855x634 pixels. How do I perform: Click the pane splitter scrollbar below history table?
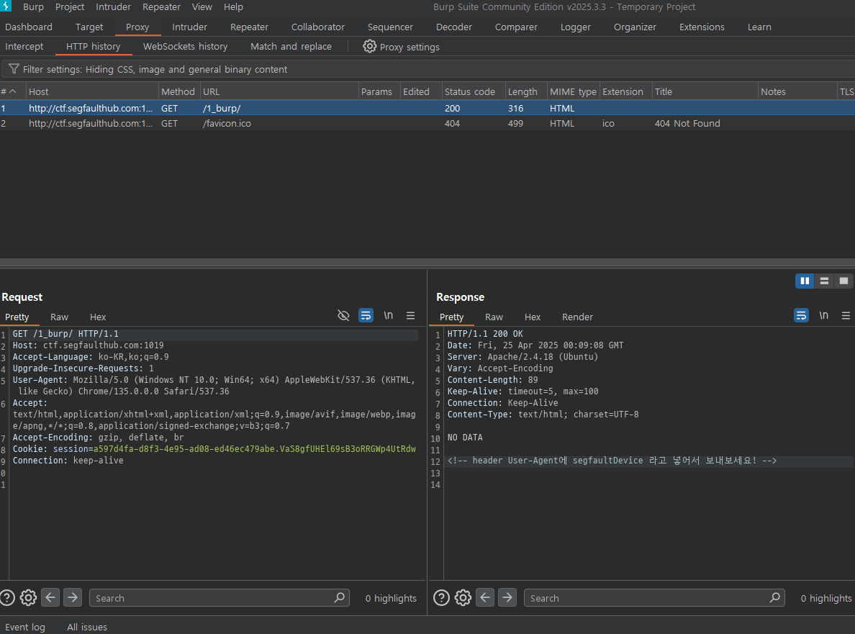point(427,262)
